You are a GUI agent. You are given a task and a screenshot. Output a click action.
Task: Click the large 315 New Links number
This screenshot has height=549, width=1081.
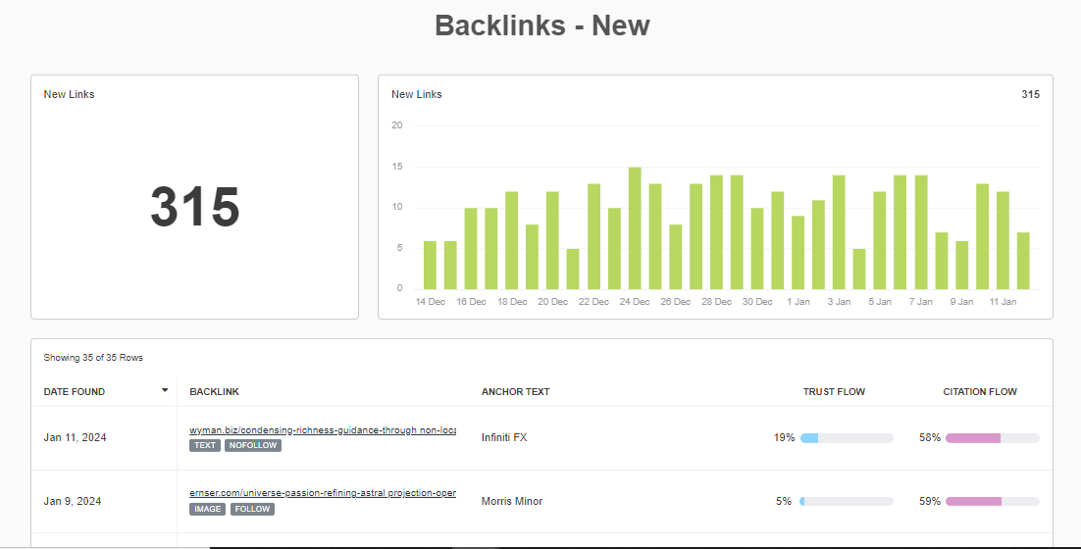(x=194, y=207)
